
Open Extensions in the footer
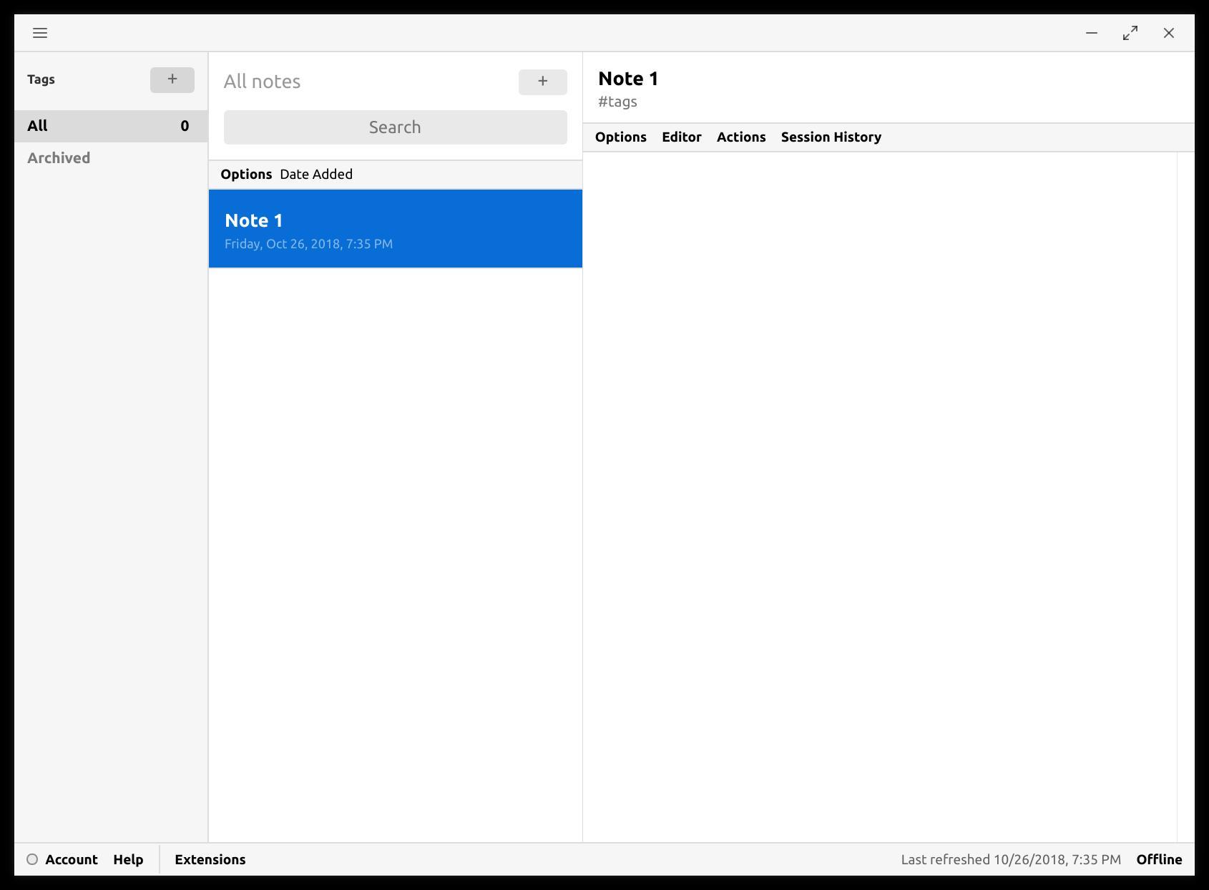point(210,859)
